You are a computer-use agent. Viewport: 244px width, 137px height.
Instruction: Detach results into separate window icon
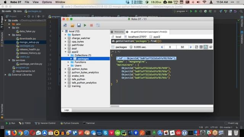211,47
